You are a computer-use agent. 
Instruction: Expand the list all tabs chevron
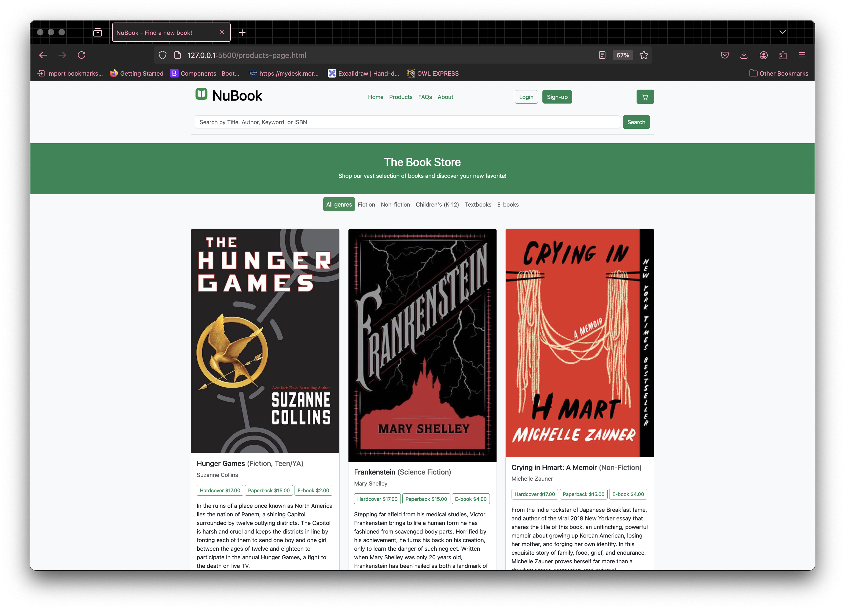(x=782, y=32)
